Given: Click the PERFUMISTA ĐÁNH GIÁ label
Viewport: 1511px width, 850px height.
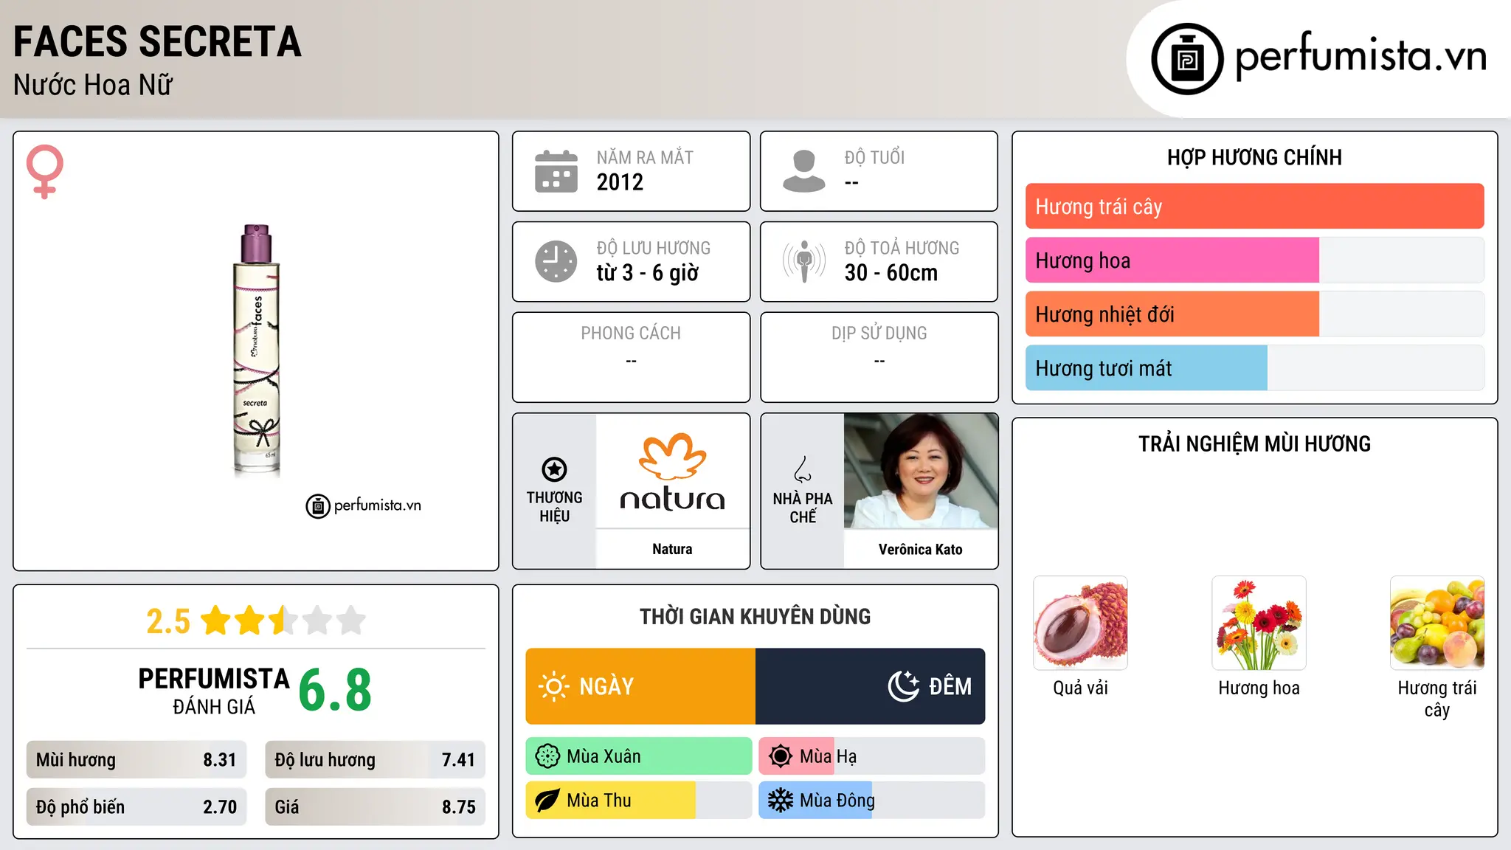Looking at the screenshot, I should pos(214,691).
